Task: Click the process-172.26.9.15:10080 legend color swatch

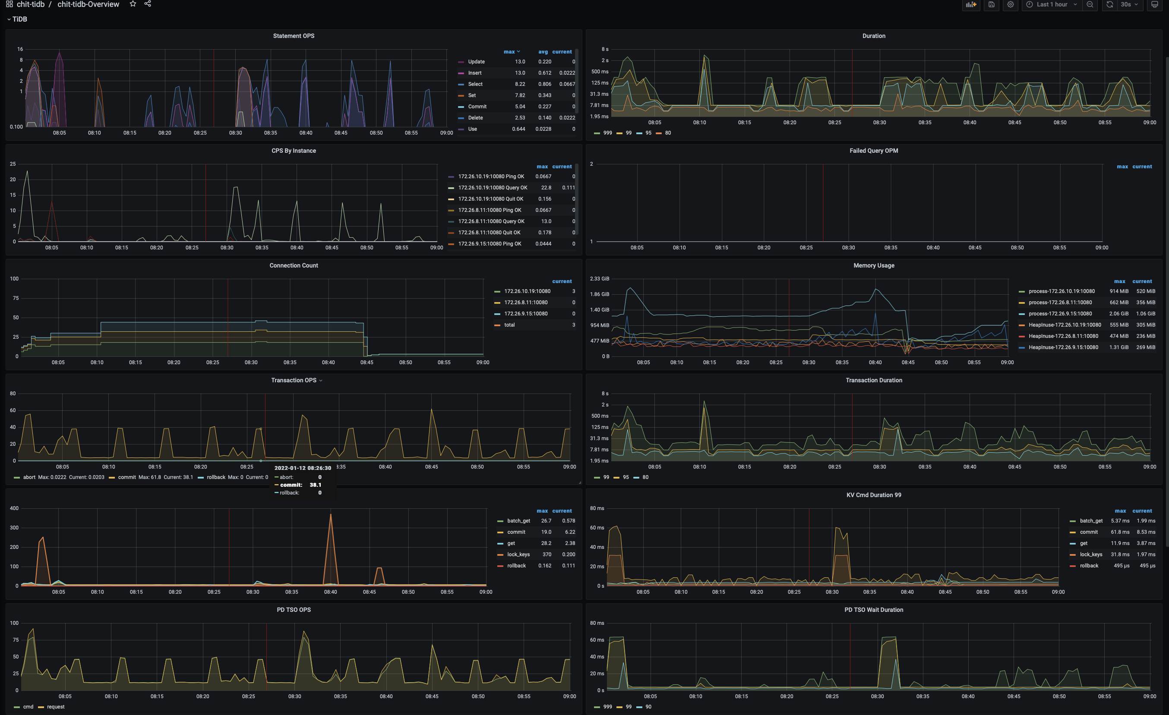Action: pyautogui.click(x=1021, y=314)
